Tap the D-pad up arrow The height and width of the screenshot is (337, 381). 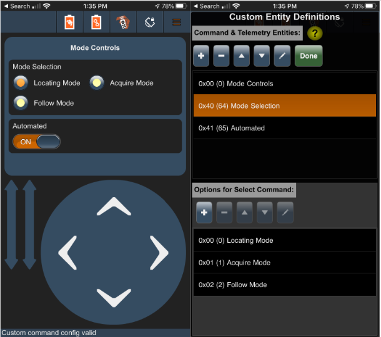tap(114, 207)
